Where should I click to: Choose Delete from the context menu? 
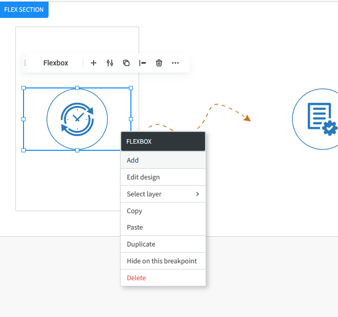[163, 278]
